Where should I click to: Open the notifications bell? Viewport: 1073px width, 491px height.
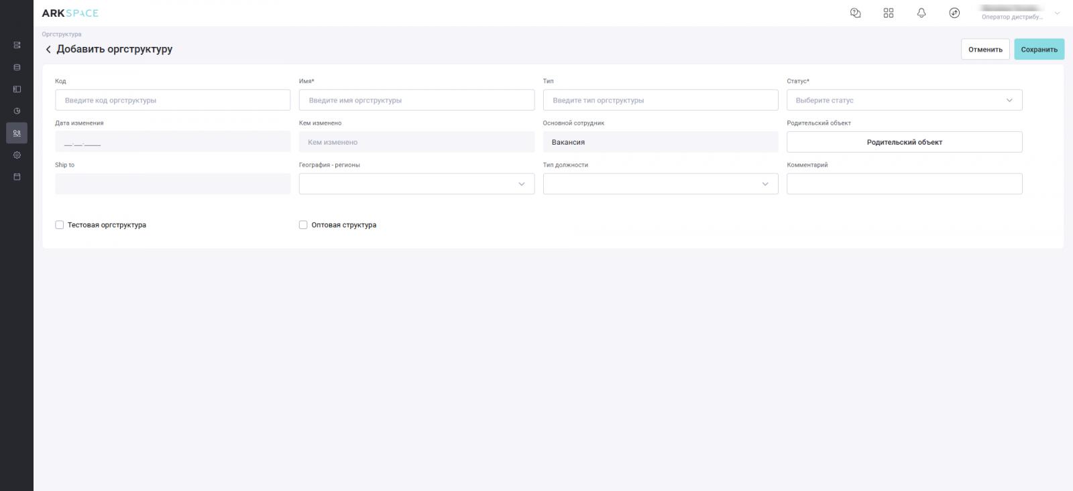(921, 13)
